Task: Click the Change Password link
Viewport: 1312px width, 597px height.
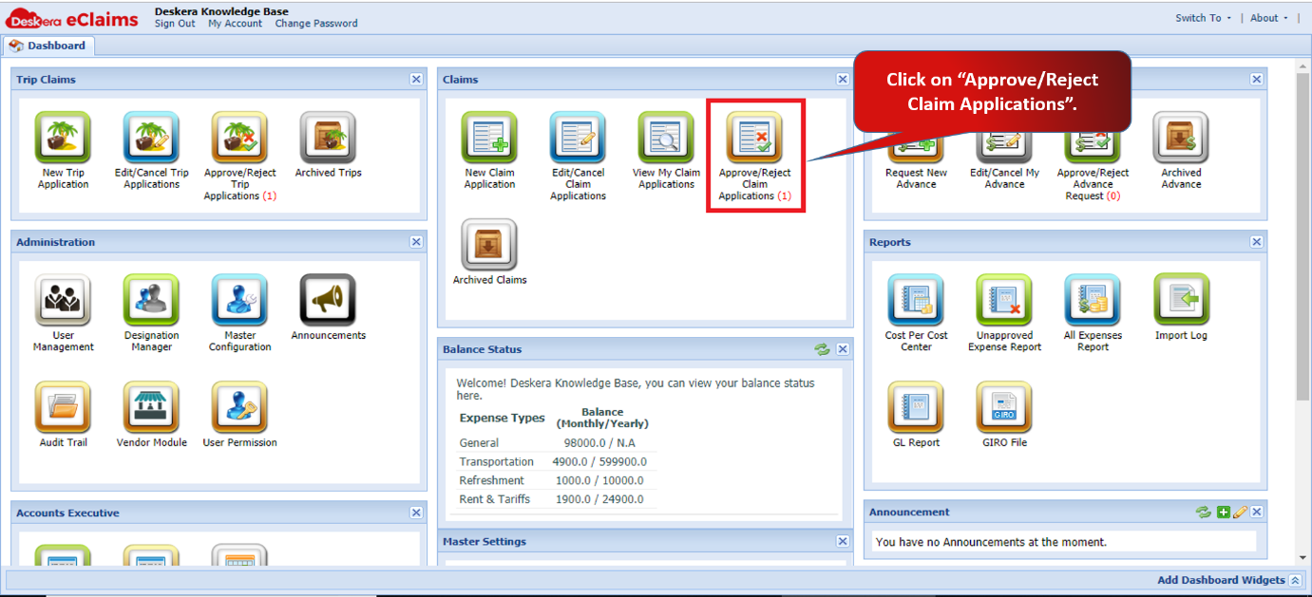Action: coord(316,24)
